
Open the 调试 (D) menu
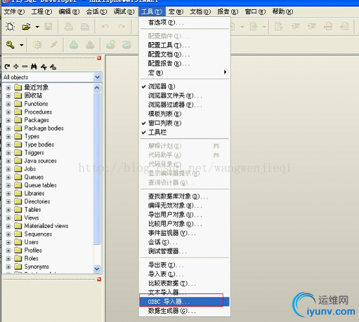point(124,12)
